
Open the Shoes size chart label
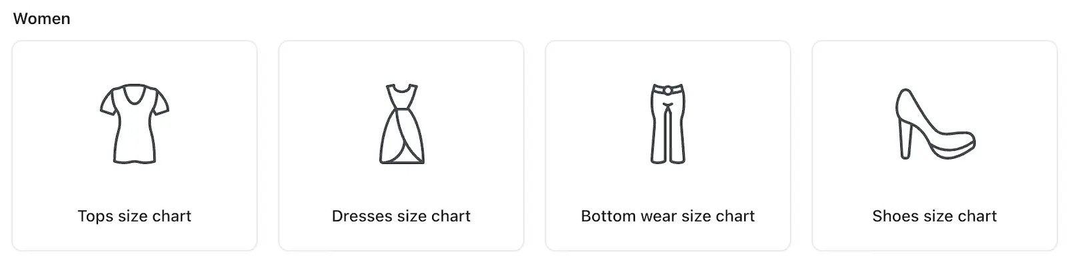tap(935, 216)
